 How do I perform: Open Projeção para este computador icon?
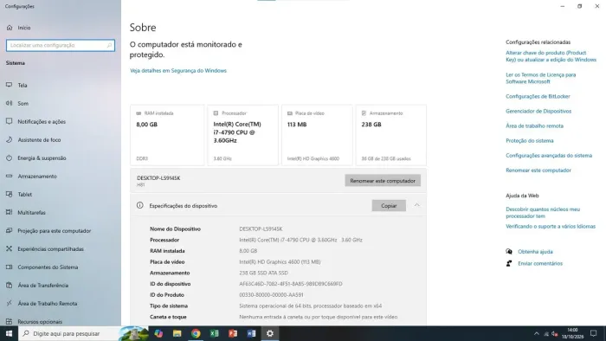(10, 230)
